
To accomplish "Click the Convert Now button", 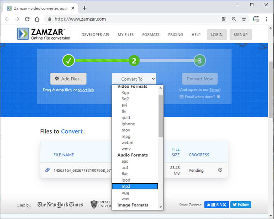I will pyautogui.click(x=200, y=79).
